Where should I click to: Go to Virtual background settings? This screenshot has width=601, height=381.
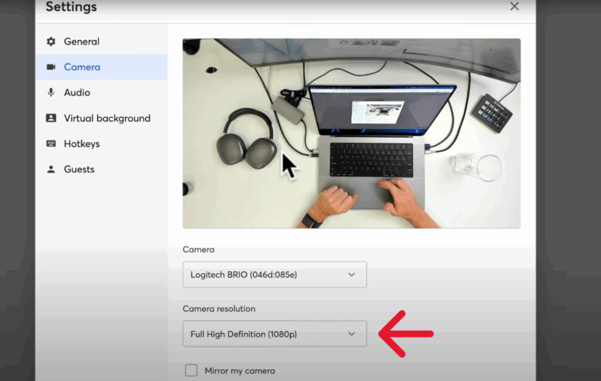(107, 118)
